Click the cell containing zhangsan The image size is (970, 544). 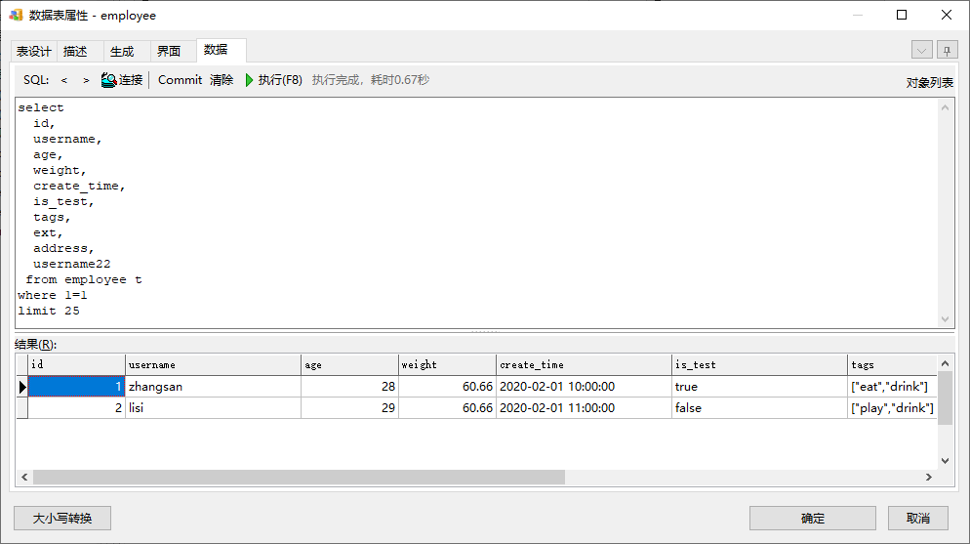coord(214,387)
